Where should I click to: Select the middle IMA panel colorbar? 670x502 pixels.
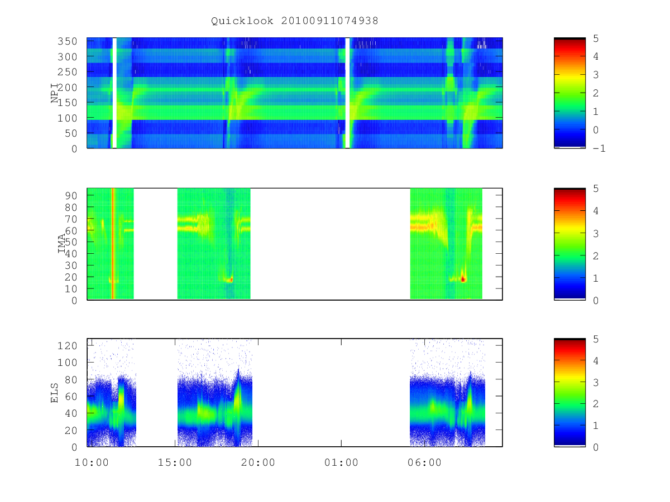[569, 244]
